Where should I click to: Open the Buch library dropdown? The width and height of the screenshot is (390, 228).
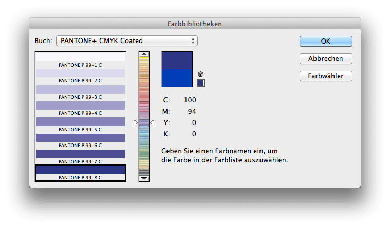pyautogui.click(x=127, y=40)
